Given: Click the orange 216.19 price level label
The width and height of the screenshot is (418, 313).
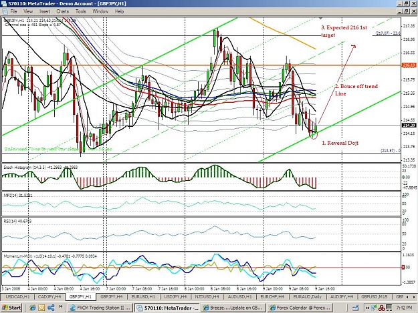Looking at the screenshot, I should click(409, 65).
